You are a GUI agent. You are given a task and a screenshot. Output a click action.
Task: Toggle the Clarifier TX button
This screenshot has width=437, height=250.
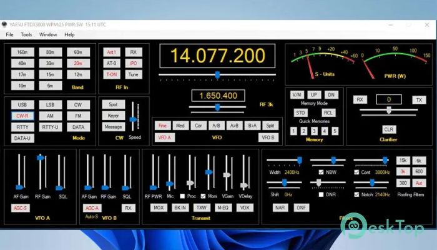point(419,99)
